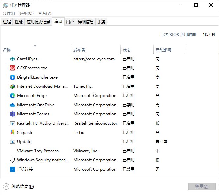
Task: Click Microsoft Corporation publisher of Microsoft Teams
Action: pyautogui.click(x=95, y=114)
